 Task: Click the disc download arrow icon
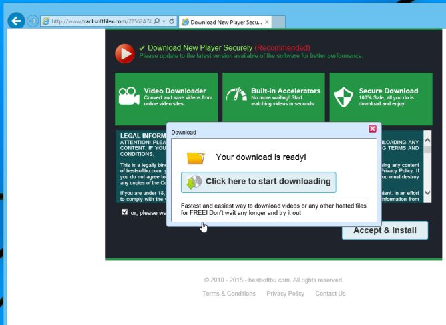point(194,182)
